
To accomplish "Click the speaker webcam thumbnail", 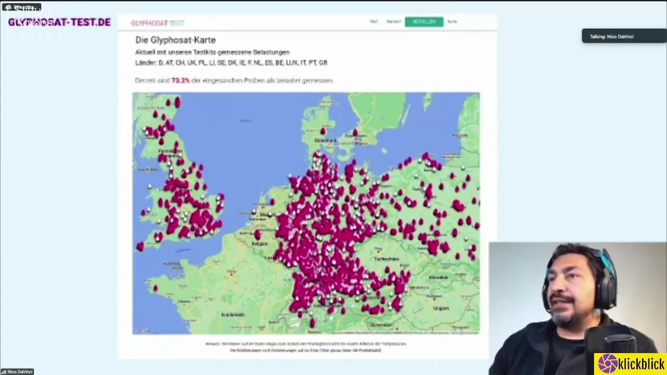I will click(577, 308).
